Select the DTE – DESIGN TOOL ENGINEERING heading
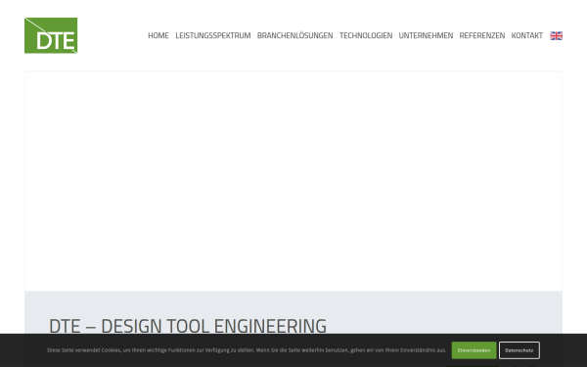Screen dimensions: 587x367 coord(188,326)
